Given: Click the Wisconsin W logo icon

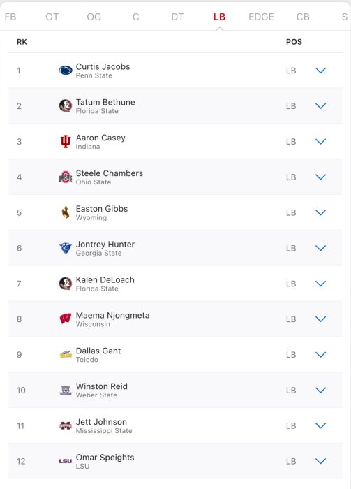Looking at the screenshot, I should coord(66,319).
